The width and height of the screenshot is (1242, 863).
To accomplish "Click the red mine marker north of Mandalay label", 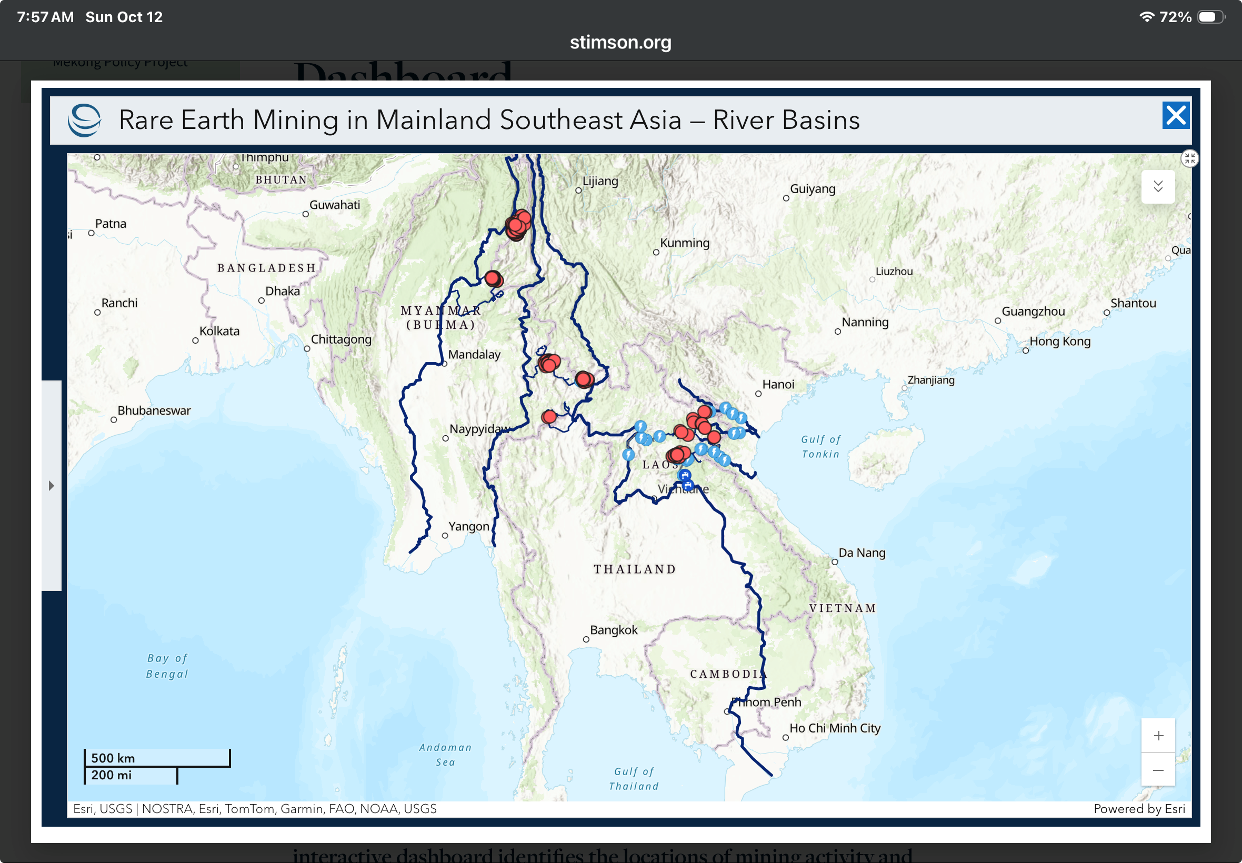I will point(493,278).
